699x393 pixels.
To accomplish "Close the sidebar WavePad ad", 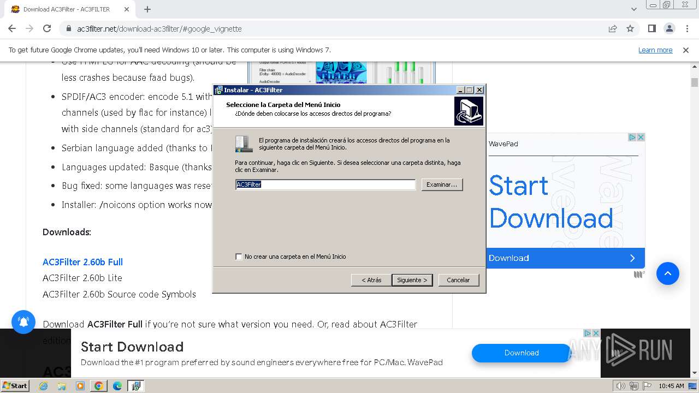I will click(641, 137).
